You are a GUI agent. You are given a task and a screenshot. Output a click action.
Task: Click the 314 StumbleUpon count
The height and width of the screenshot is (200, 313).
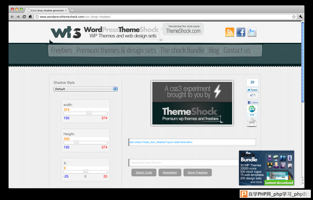[252, 115]
